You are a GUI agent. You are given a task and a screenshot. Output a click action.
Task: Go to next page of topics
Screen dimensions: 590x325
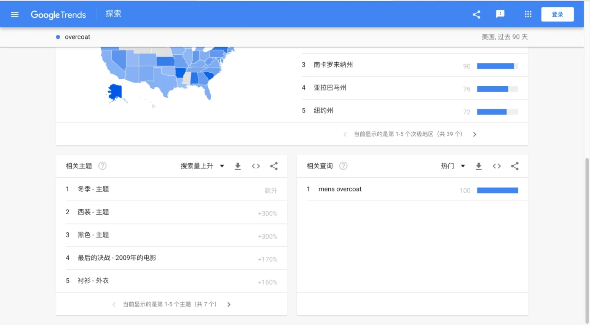coord(229,304)
